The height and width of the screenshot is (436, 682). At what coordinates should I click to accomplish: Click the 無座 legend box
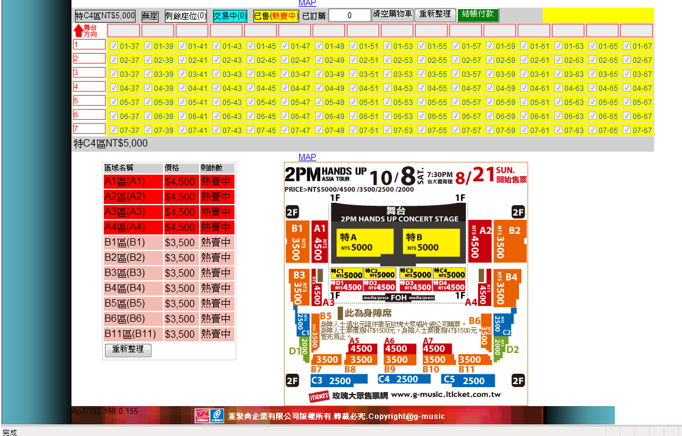[x=150, y=16]
